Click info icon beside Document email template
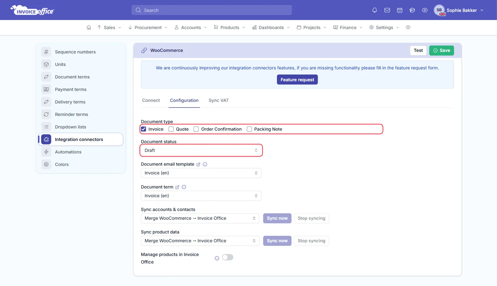Viewport: 497px width, 286px height. (x=205, y=164)
